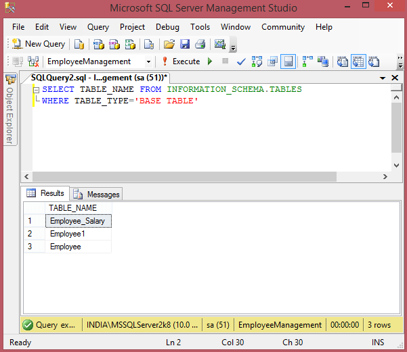Toggle Include Actual Execution Plan
Screen dimensions: 407x352
(307, 61)
